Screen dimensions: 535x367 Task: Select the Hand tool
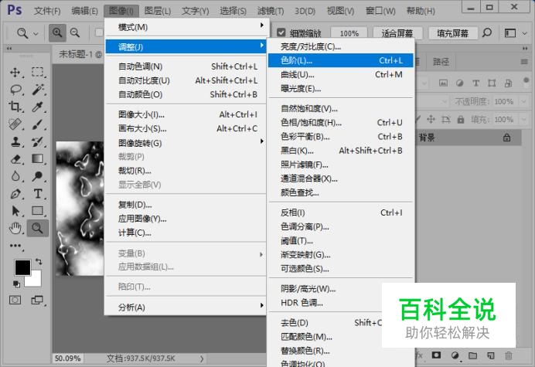[15, 228]
